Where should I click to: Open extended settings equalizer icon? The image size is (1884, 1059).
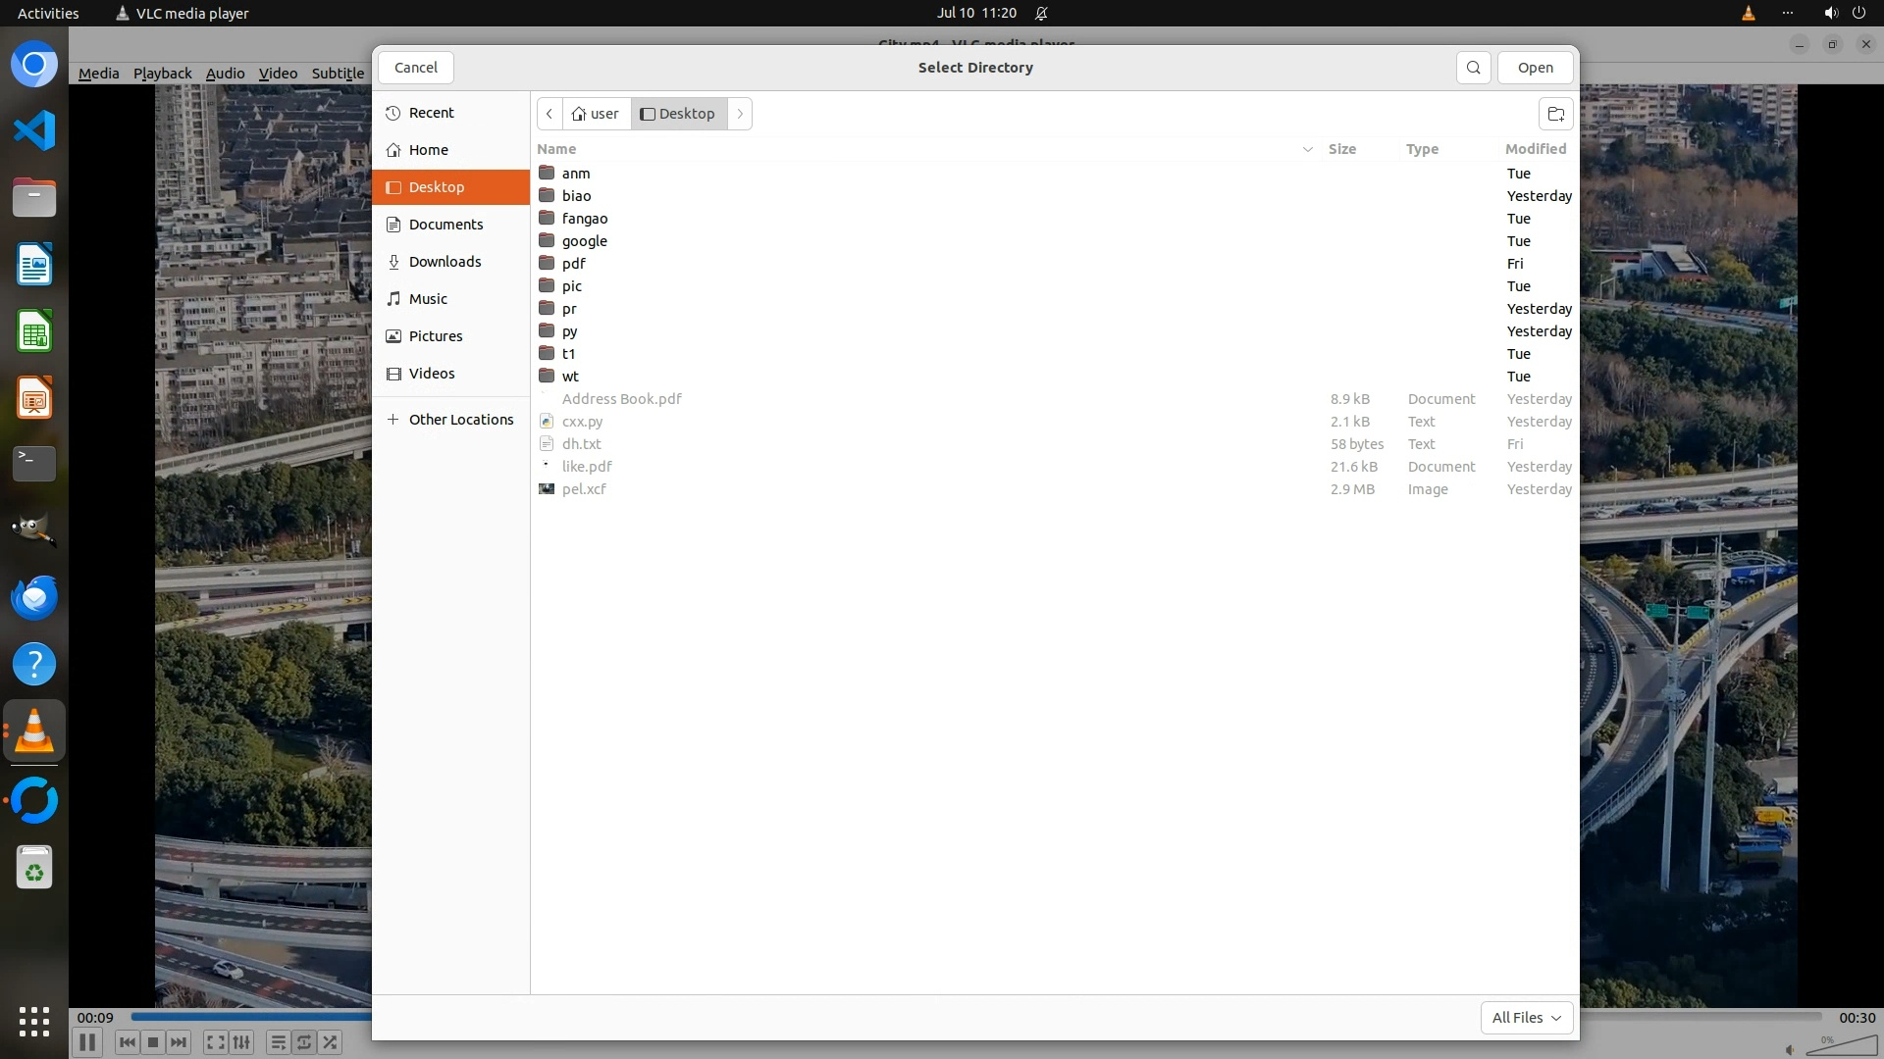pos(242,1042)
